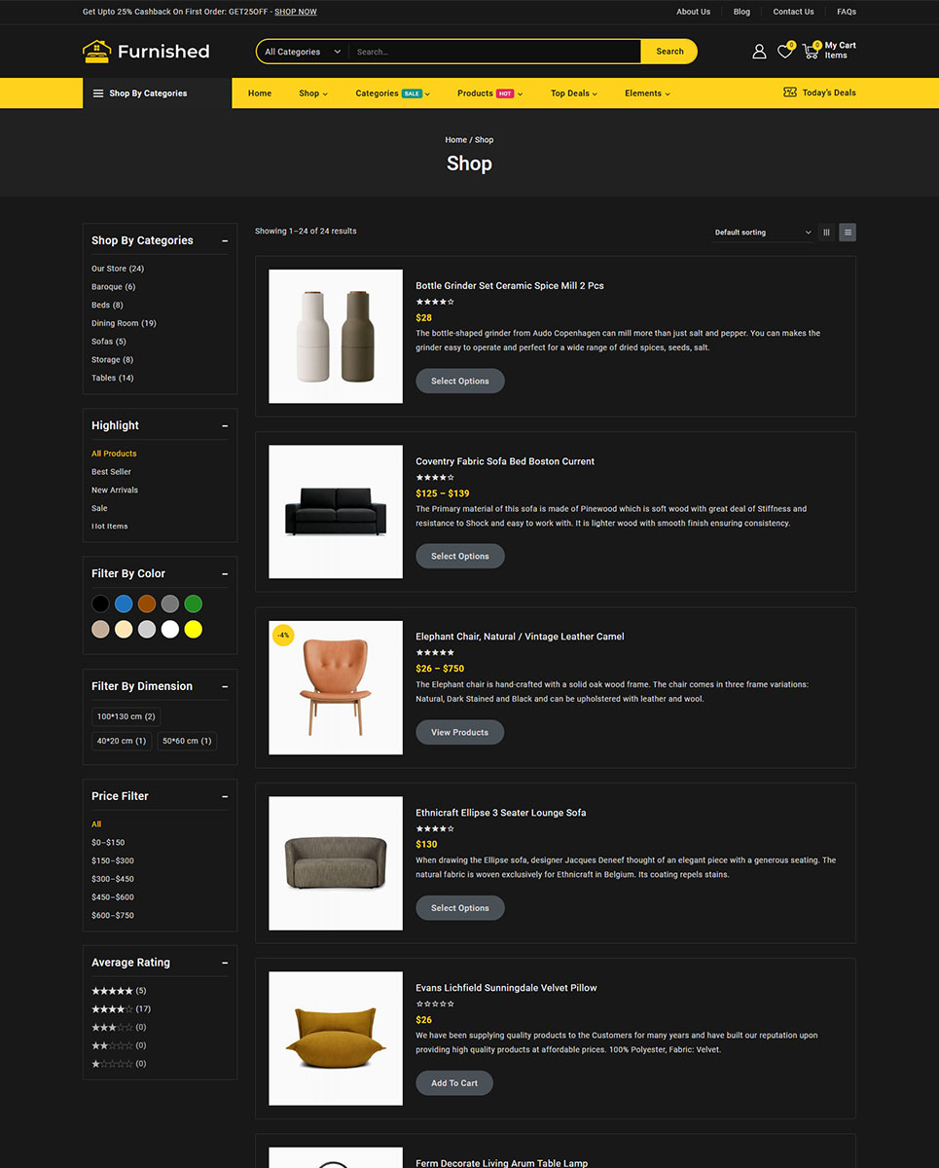Click the Elephant Chair product thumbnail
939x1168 pixels.
pos(336,687)
